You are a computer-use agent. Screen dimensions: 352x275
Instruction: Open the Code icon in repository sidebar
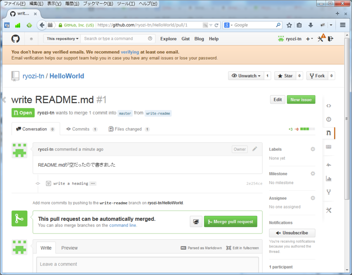[x=329, y=106]
